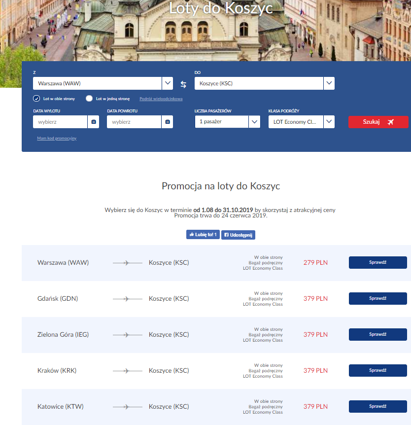Click the 'Data powrotu' date field
Image resolution: width=411 pixels, height=425 pixels.
pyautogui.click(x=134, y=122)
